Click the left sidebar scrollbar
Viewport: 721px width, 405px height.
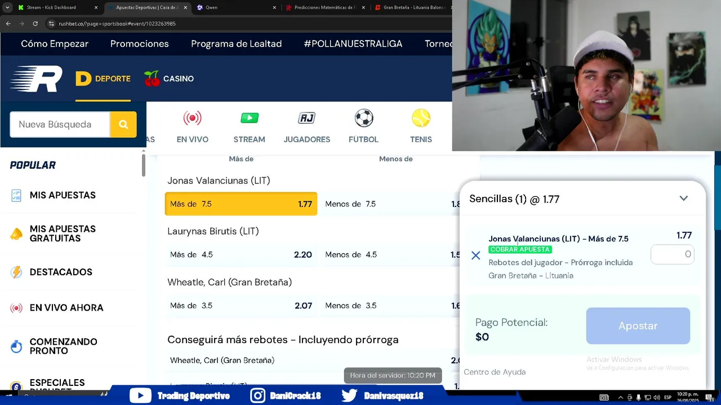tap(144, 165)
